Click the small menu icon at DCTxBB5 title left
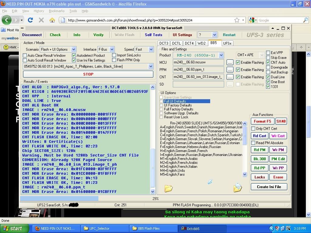Screen dimensions: 311x233 click(22, 28)
